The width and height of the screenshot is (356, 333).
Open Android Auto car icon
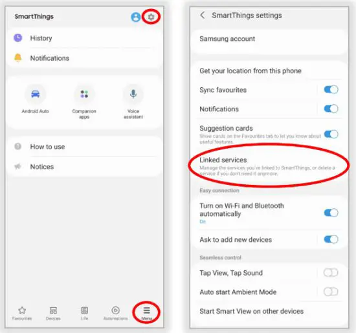(36, 94)
